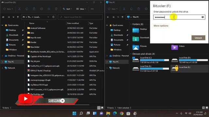Collapse the Devices and drives (4) group
This screenshot has width=209, height=117.
(x=131, y=54)
